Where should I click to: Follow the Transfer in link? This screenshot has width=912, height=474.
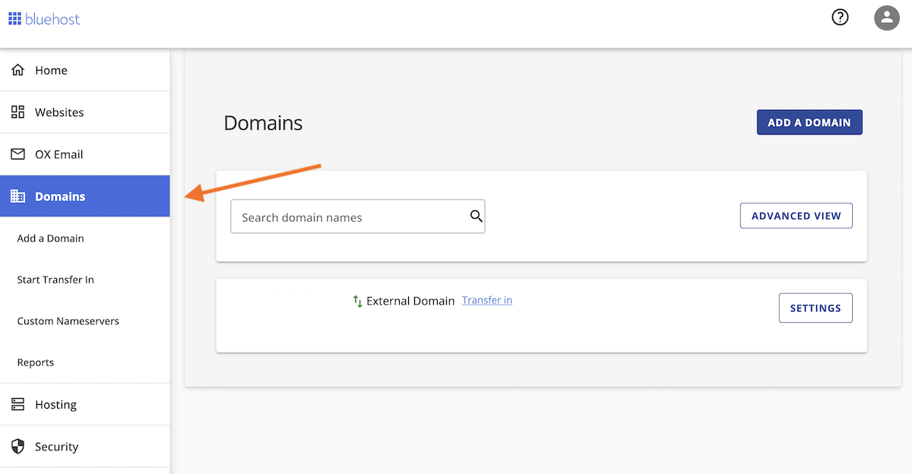point(487,301)
